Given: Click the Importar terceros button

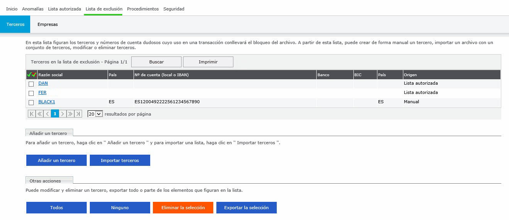Looking at the screenshot, I should click(x=120, y=160).
